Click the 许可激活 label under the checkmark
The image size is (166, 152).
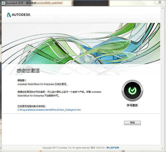point(132,105)
